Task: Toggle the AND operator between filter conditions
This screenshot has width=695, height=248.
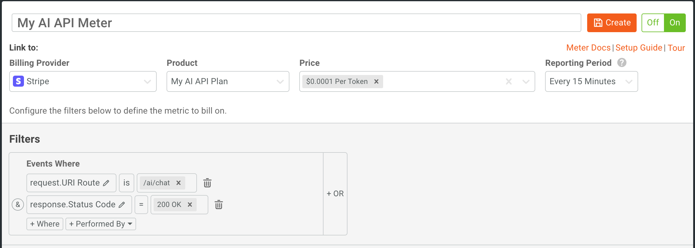Action: tap(18, 205)
